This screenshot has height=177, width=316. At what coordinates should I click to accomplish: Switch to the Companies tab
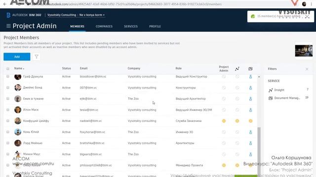pyautogui.click(x=104, y=26)
